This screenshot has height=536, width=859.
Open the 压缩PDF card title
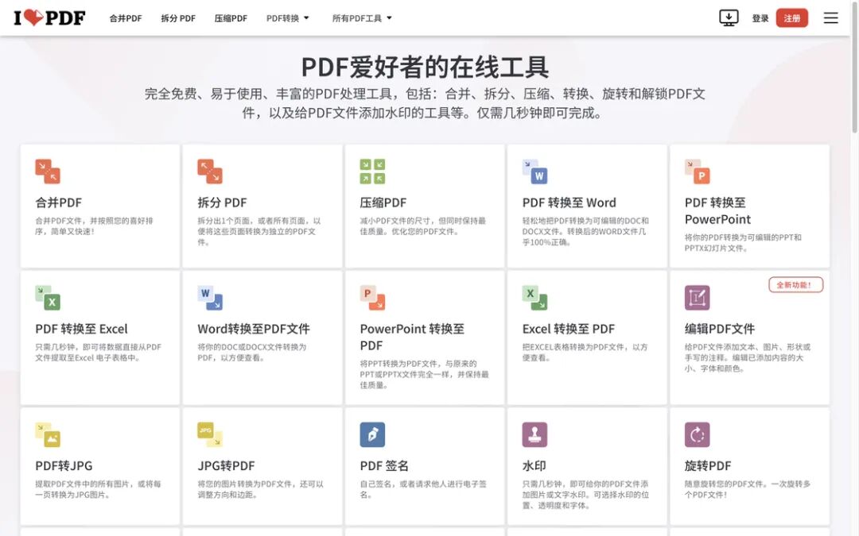383,202
